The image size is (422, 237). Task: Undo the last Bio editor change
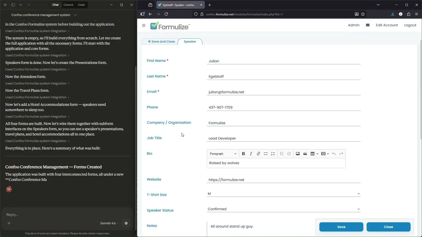334,154
